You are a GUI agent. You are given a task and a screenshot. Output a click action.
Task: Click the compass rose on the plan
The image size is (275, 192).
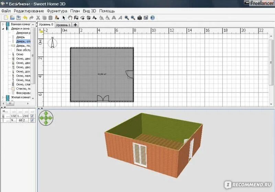tap(53, 43)
